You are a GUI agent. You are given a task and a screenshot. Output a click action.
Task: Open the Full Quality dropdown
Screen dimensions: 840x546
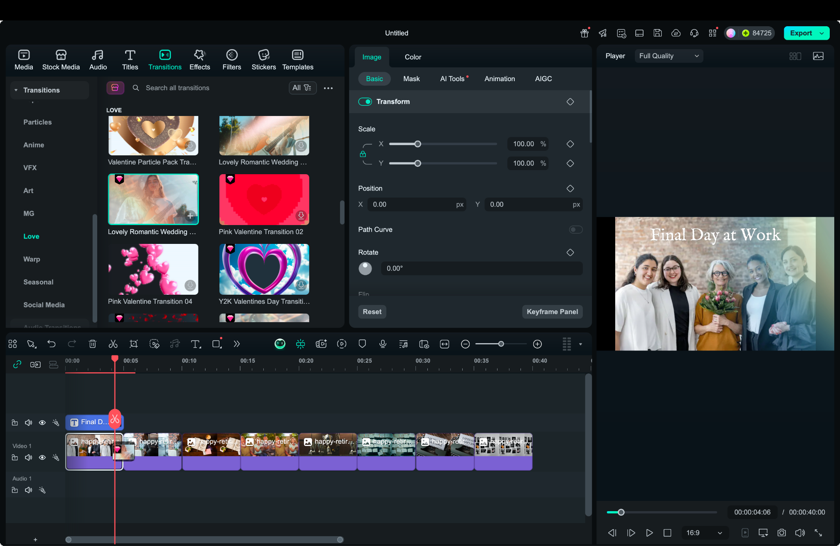click(x=669, y=56)
